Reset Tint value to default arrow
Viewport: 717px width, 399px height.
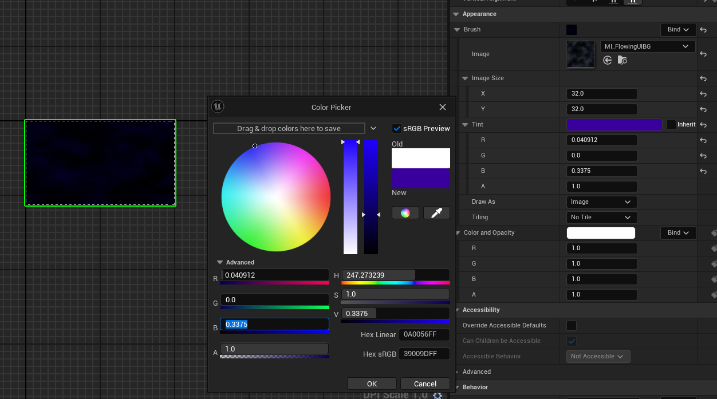click(x=703, y=125)
